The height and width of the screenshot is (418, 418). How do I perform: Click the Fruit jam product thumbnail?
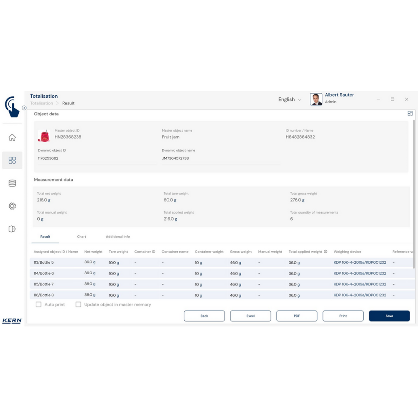[x=44, y=135]
